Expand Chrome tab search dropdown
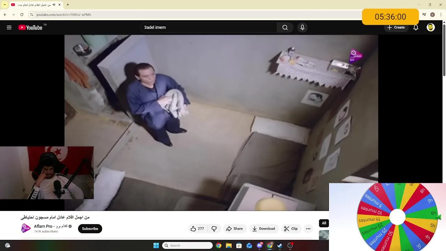 (x=5, y=5)
